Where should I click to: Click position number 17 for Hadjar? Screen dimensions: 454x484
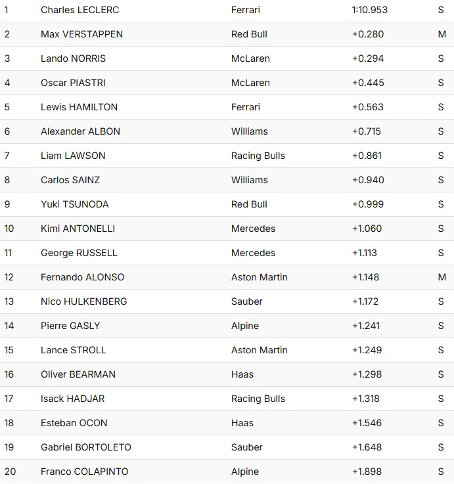(9, 399)
